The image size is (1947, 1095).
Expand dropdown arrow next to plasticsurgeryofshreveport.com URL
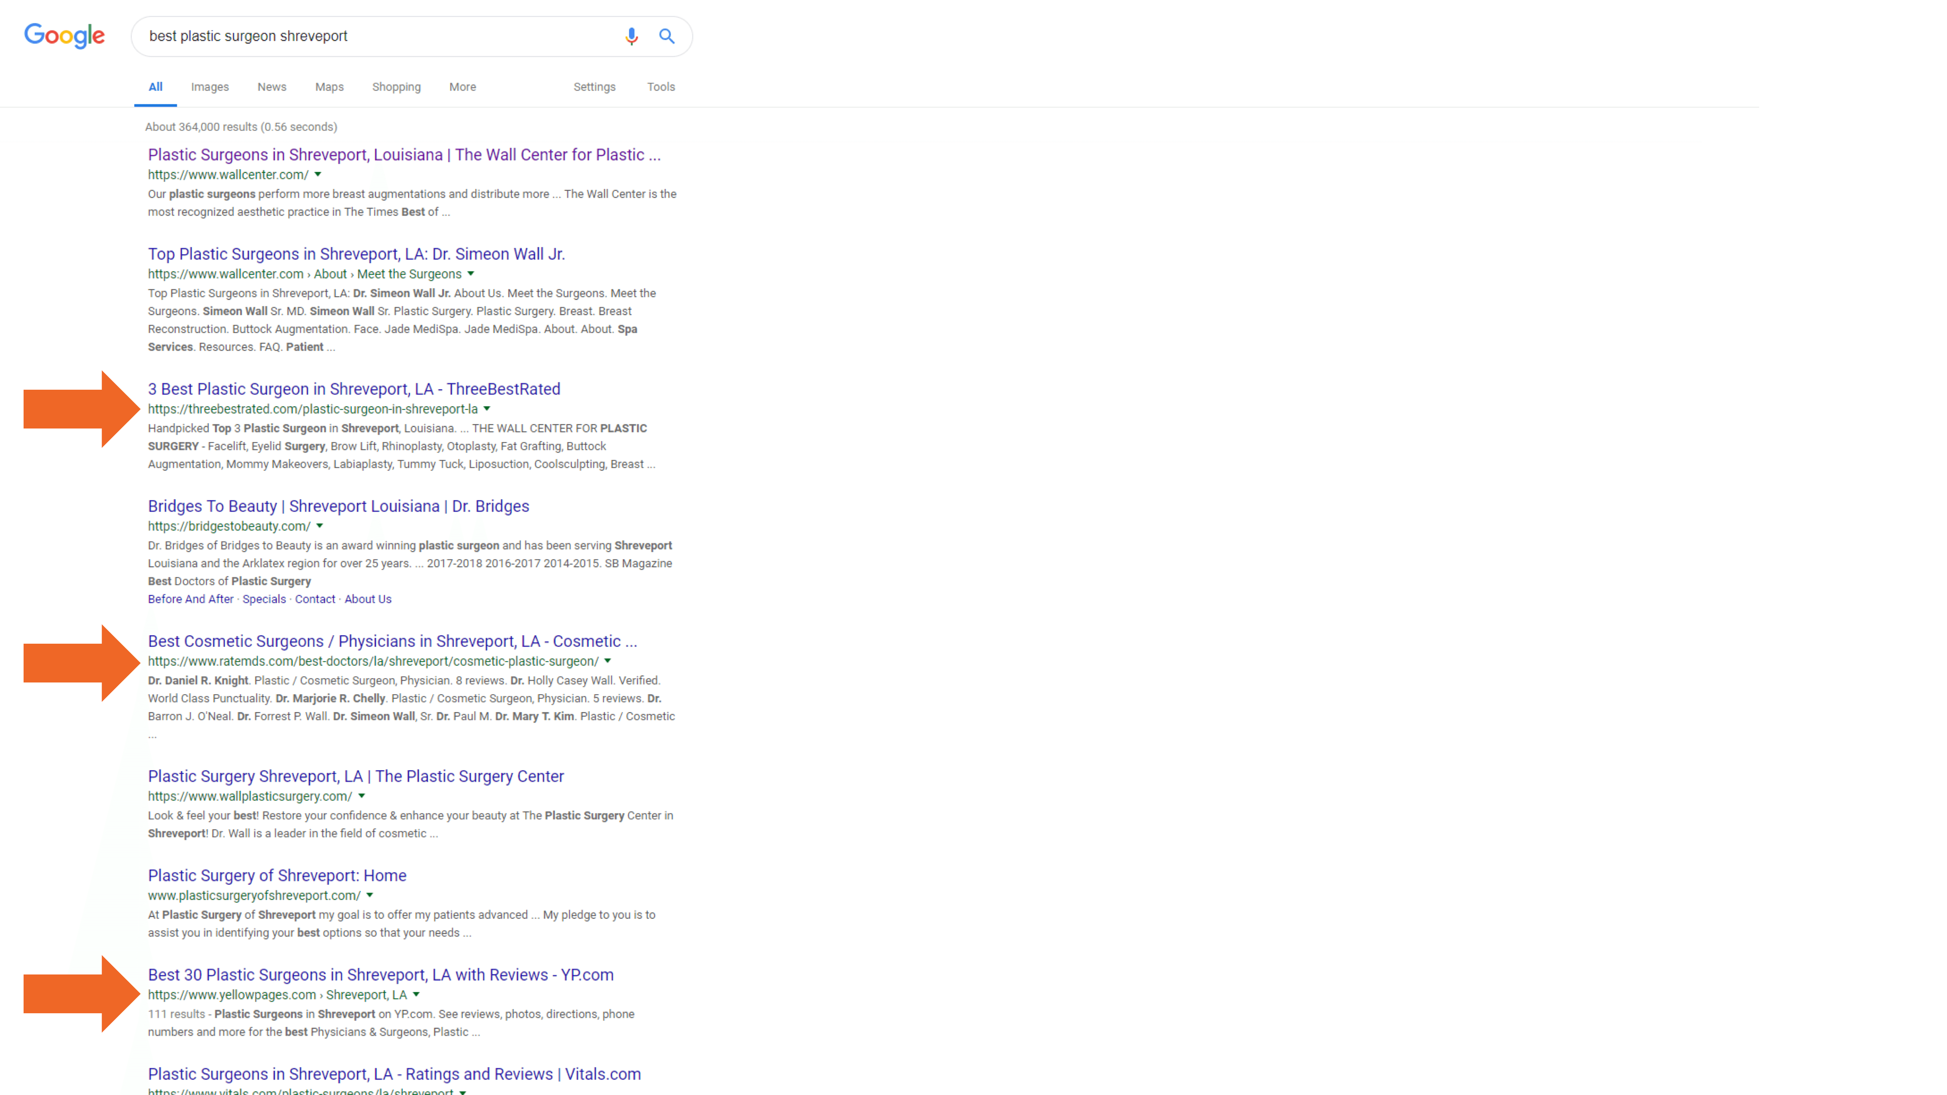click(x=370, y=895)
